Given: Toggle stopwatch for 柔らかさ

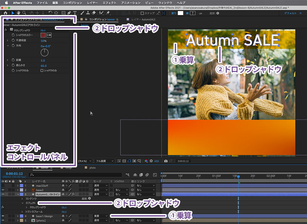Looking at the screenshot, I should tap(13, 65).
